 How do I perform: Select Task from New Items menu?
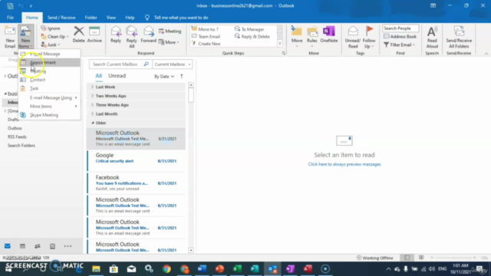point(49,89)
